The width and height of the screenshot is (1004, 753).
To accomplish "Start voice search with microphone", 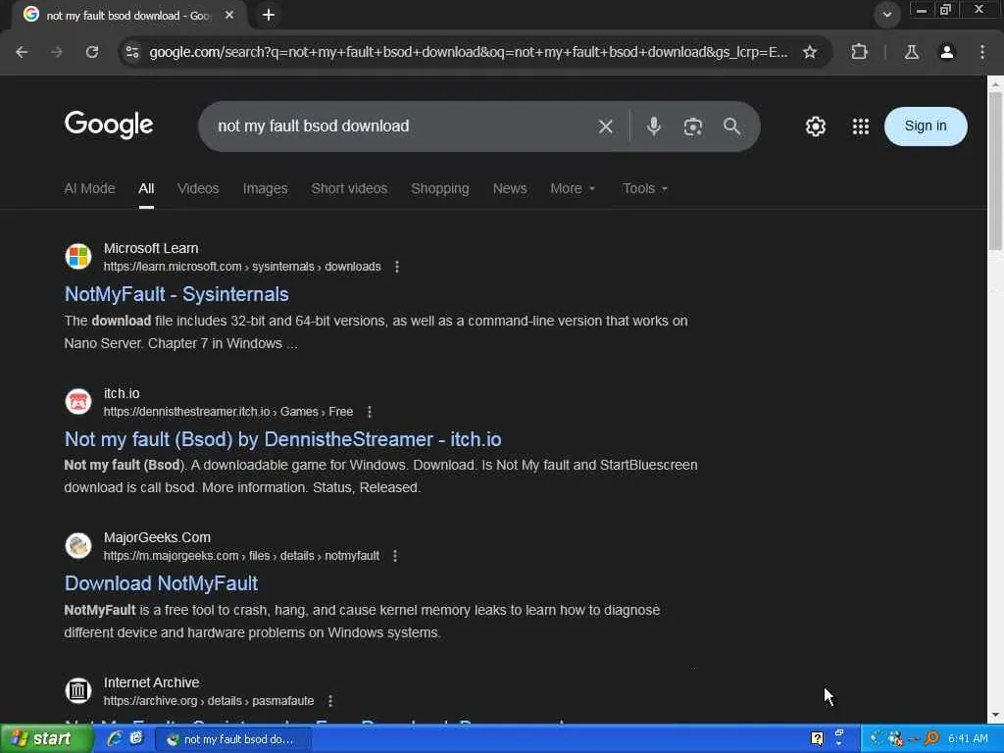I will click(x=653, y=126).
